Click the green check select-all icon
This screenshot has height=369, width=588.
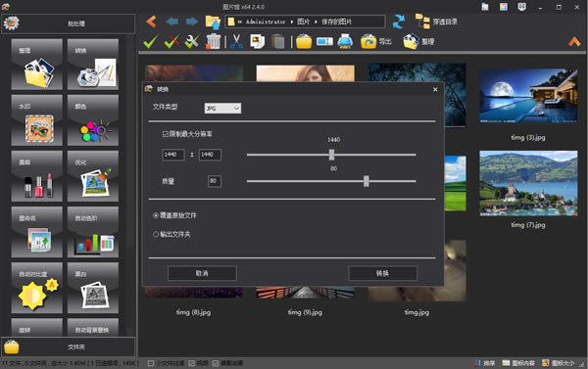[150, 41]
